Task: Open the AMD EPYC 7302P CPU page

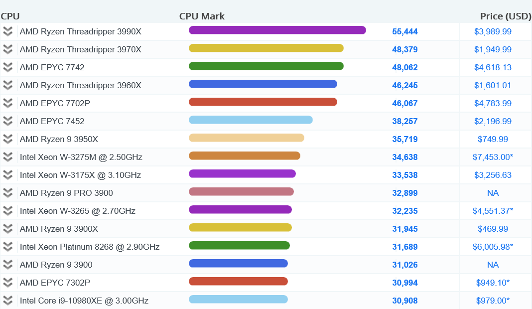Action: click(55, 283)
